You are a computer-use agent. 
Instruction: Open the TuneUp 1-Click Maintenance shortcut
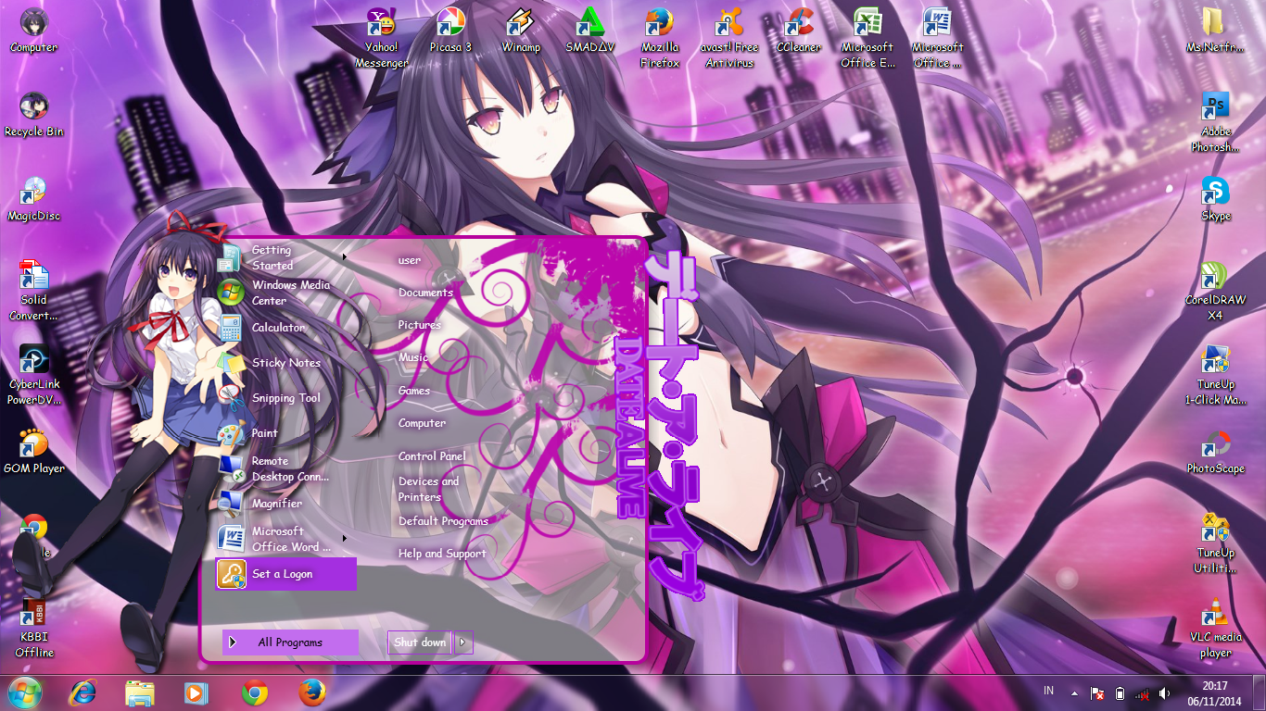pos(1215,375)
